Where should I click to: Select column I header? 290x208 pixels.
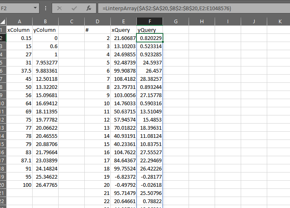[x=228, y=22]
